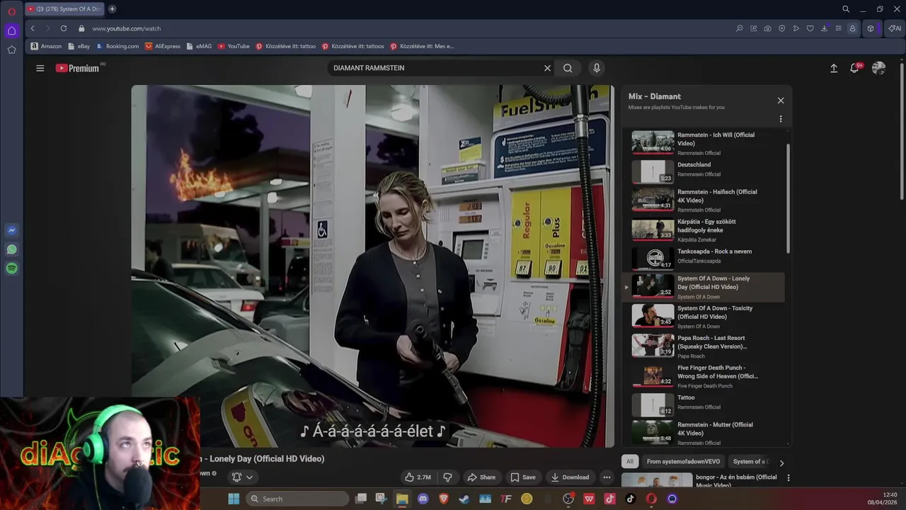Play Deutschland from the mix
The image size is (906, 510).
pos(704,170)
